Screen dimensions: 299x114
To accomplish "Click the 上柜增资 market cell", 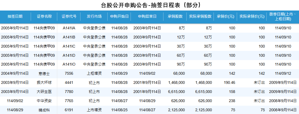I will (x=94, y=74).
